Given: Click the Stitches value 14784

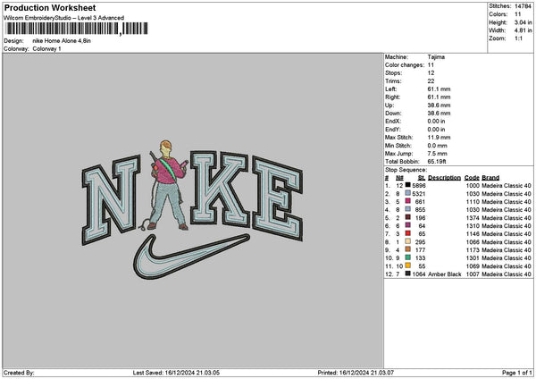Looking at the screenshot, I should coord(523,6).
